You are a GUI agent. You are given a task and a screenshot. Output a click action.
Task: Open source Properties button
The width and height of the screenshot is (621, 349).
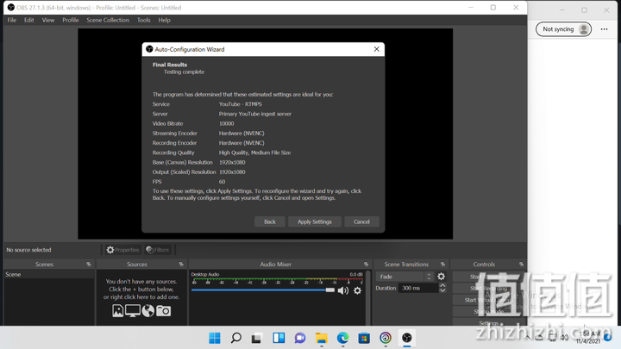[122, 250]
